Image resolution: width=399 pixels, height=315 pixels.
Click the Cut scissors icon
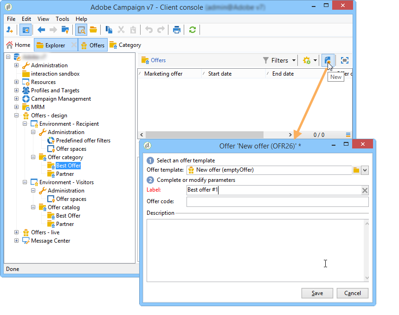121,30
